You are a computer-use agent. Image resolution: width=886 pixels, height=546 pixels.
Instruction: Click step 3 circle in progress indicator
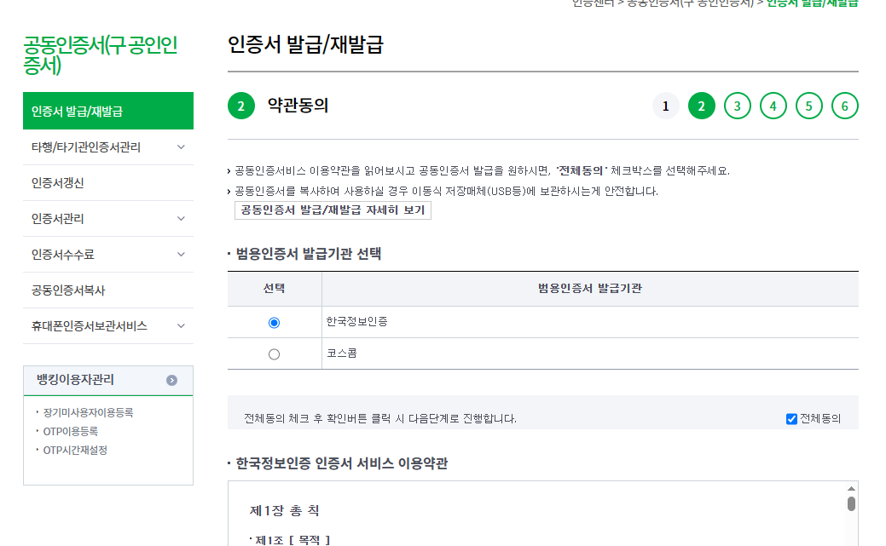click(738, 106)
